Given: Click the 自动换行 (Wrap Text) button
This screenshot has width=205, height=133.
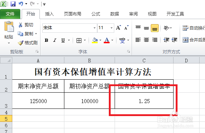Looking at the screenshot, I should tap(194, 28).
